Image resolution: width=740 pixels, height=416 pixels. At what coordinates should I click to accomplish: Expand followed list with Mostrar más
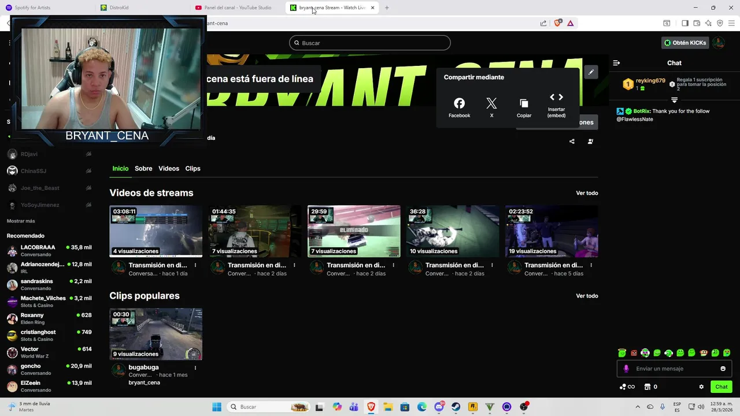click(x=21, y=221)
